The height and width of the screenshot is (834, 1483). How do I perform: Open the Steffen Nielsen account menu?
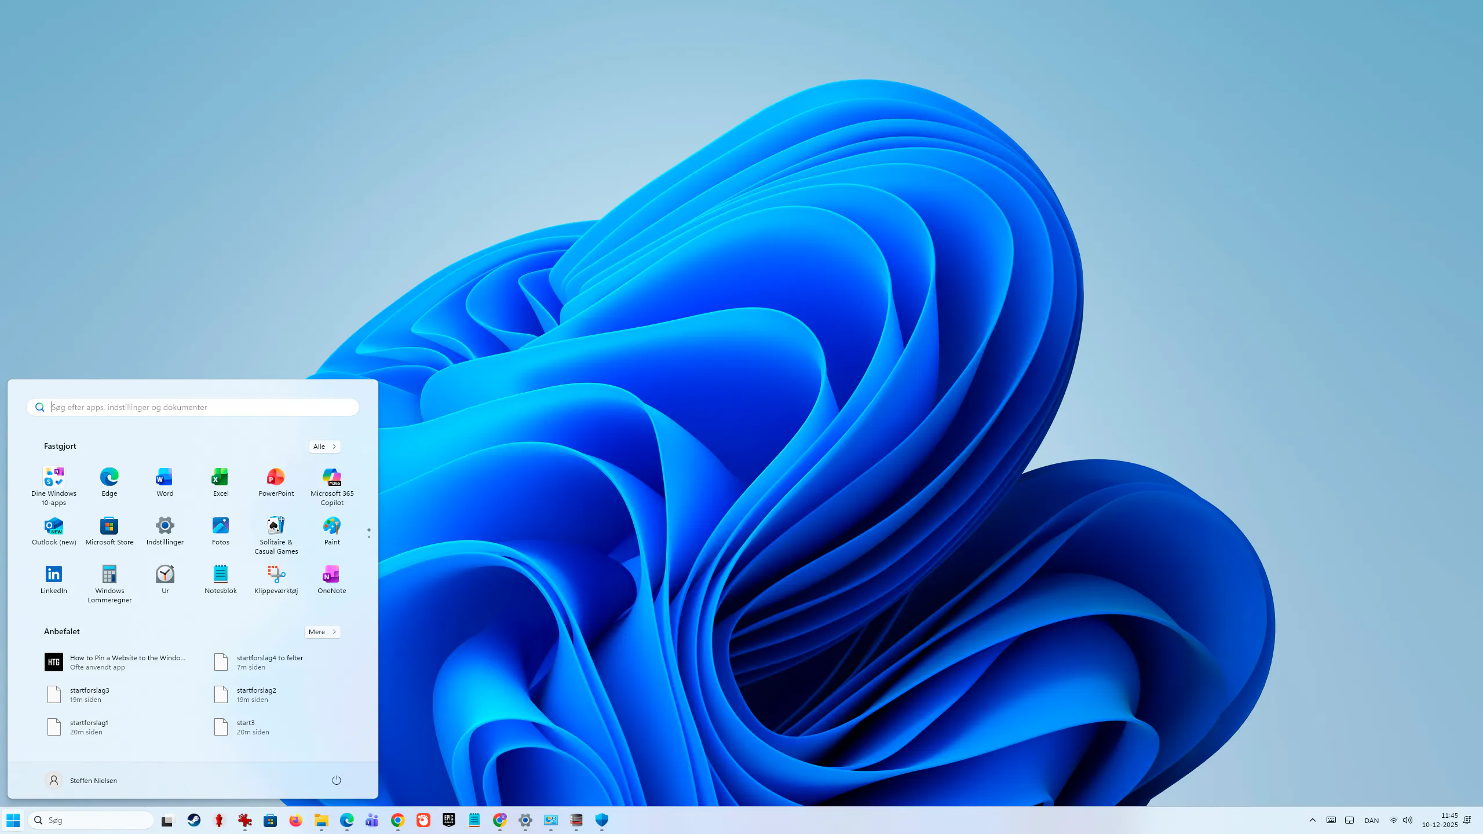81,780
